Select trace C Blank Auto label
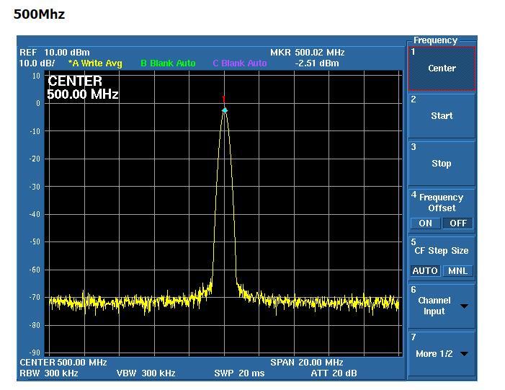 (240, 63)
